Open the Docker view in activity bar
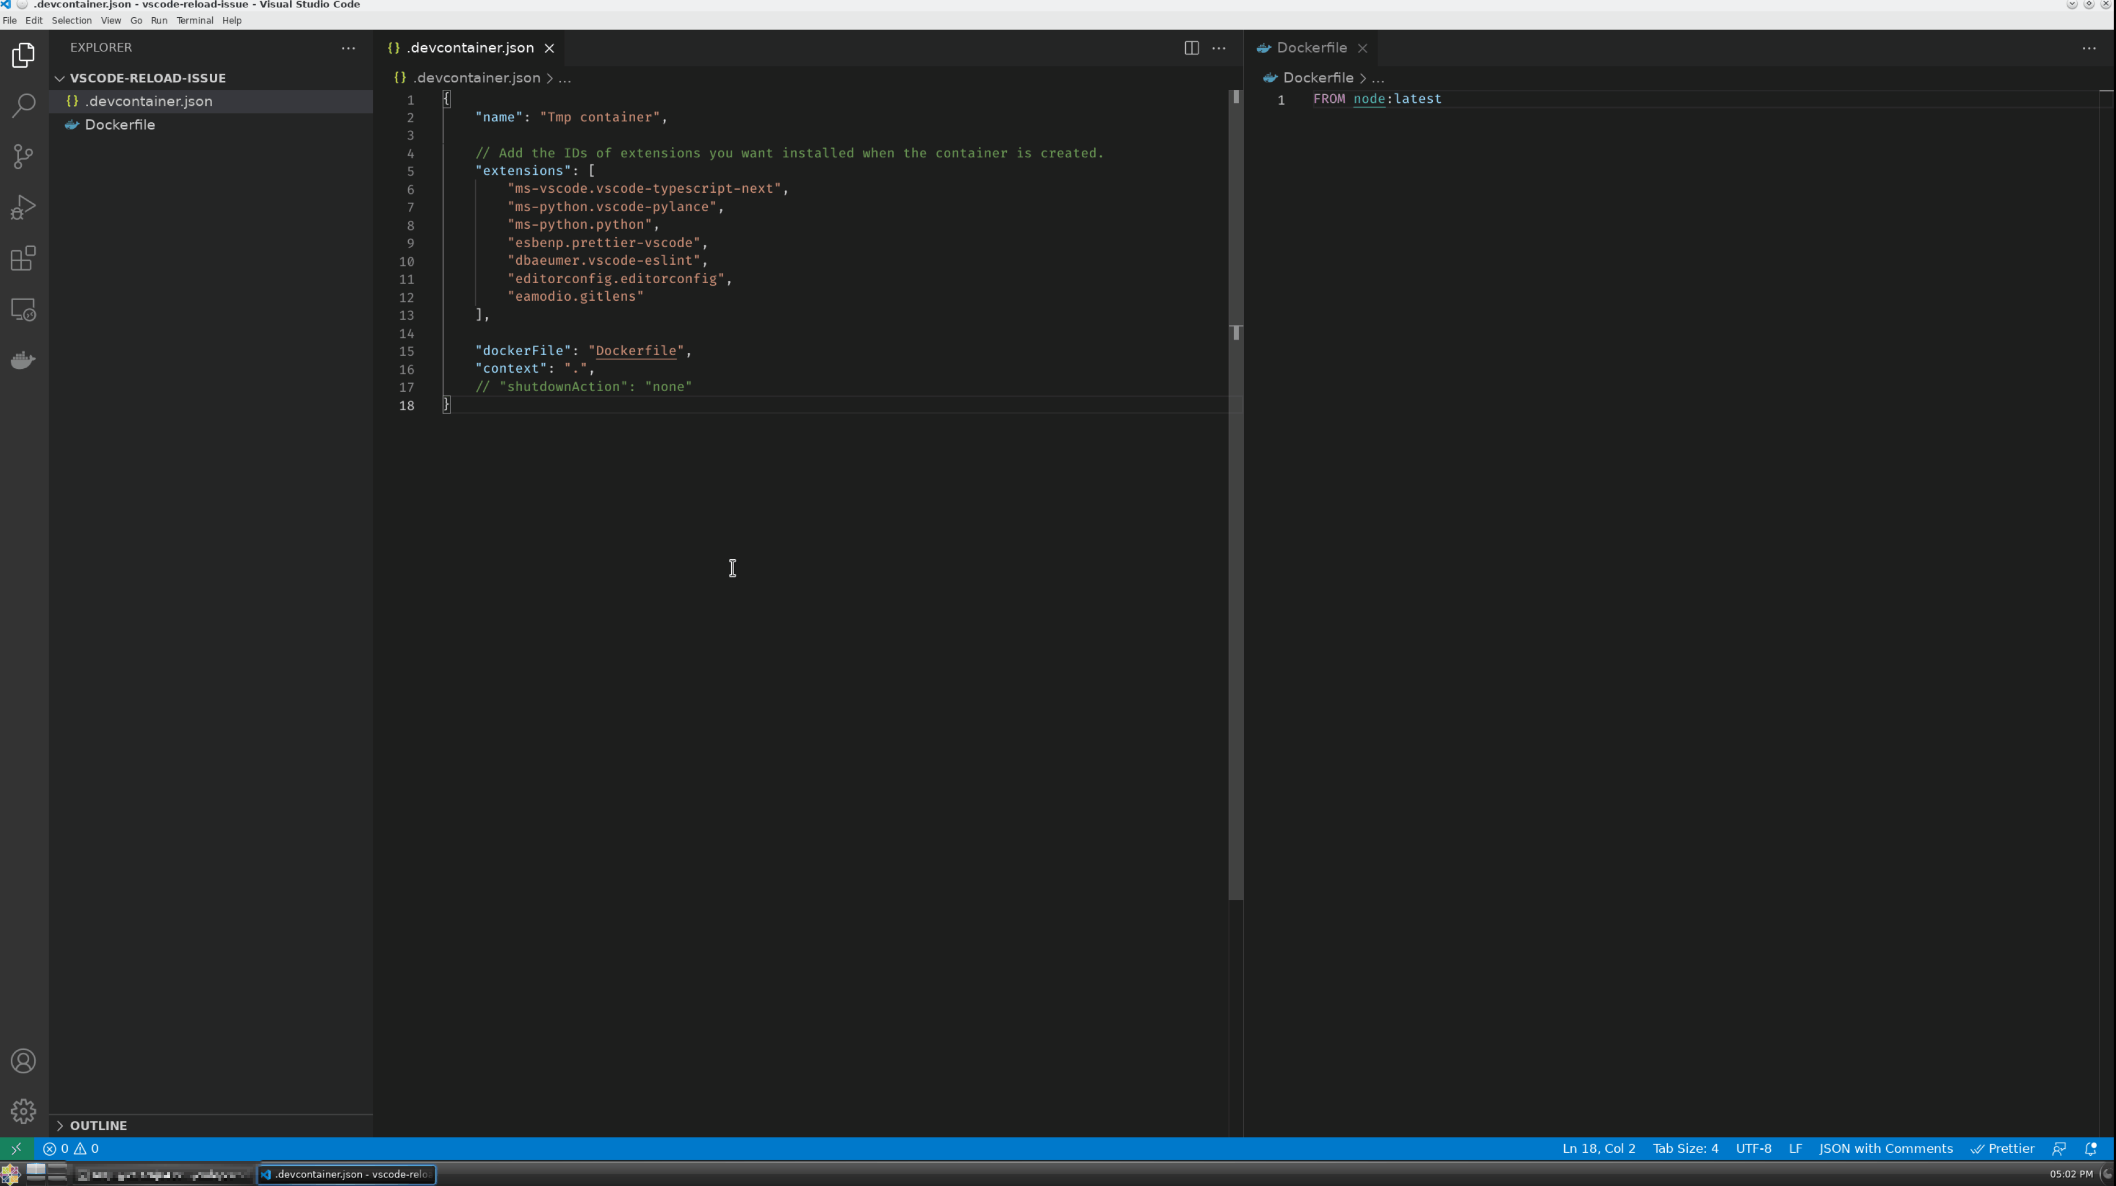 tap(23, 361)
